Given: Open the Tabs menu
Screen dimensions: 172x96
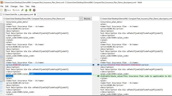Looking at the screenshot, I should pos(27,6).
